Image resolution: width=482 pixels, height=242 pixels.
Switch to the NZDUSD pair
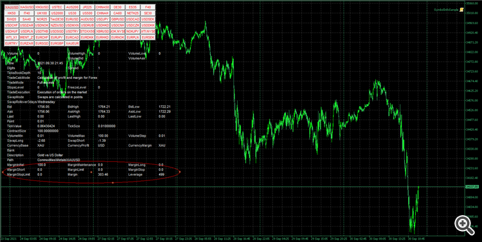click(57, 25)
